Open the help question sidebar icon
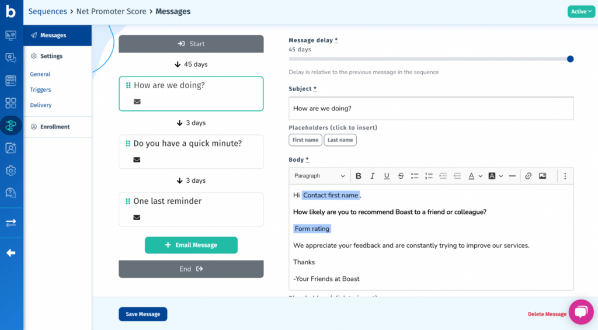 [11, 193]
